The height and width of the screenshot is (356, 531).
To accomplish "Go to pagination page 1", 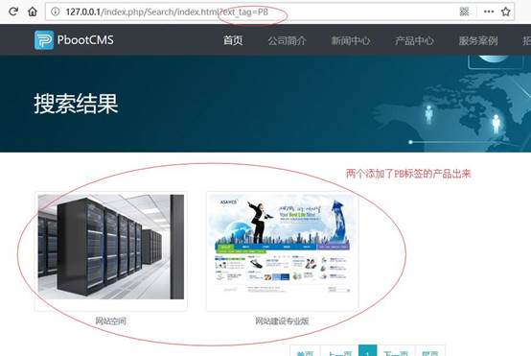I will [x=367, y=351].
